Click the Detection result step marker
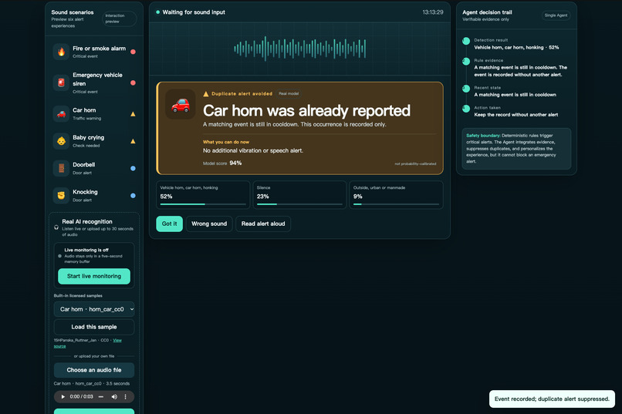 click(466, 41)
